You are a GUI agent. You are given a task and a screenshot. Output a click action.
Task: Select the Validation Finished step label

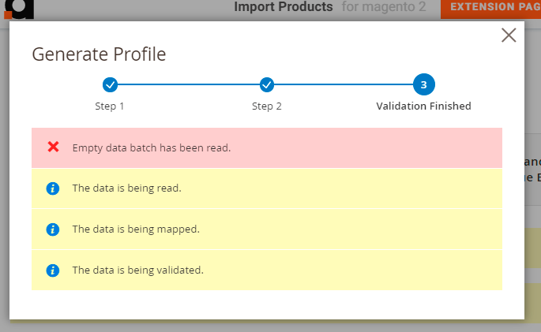(x=423, y=106)
